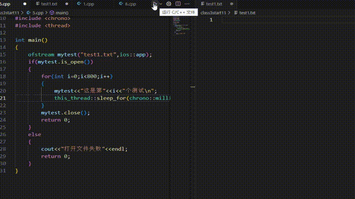
Task: Click the 'return 0;' on line 29
Action: pos(55,156)
